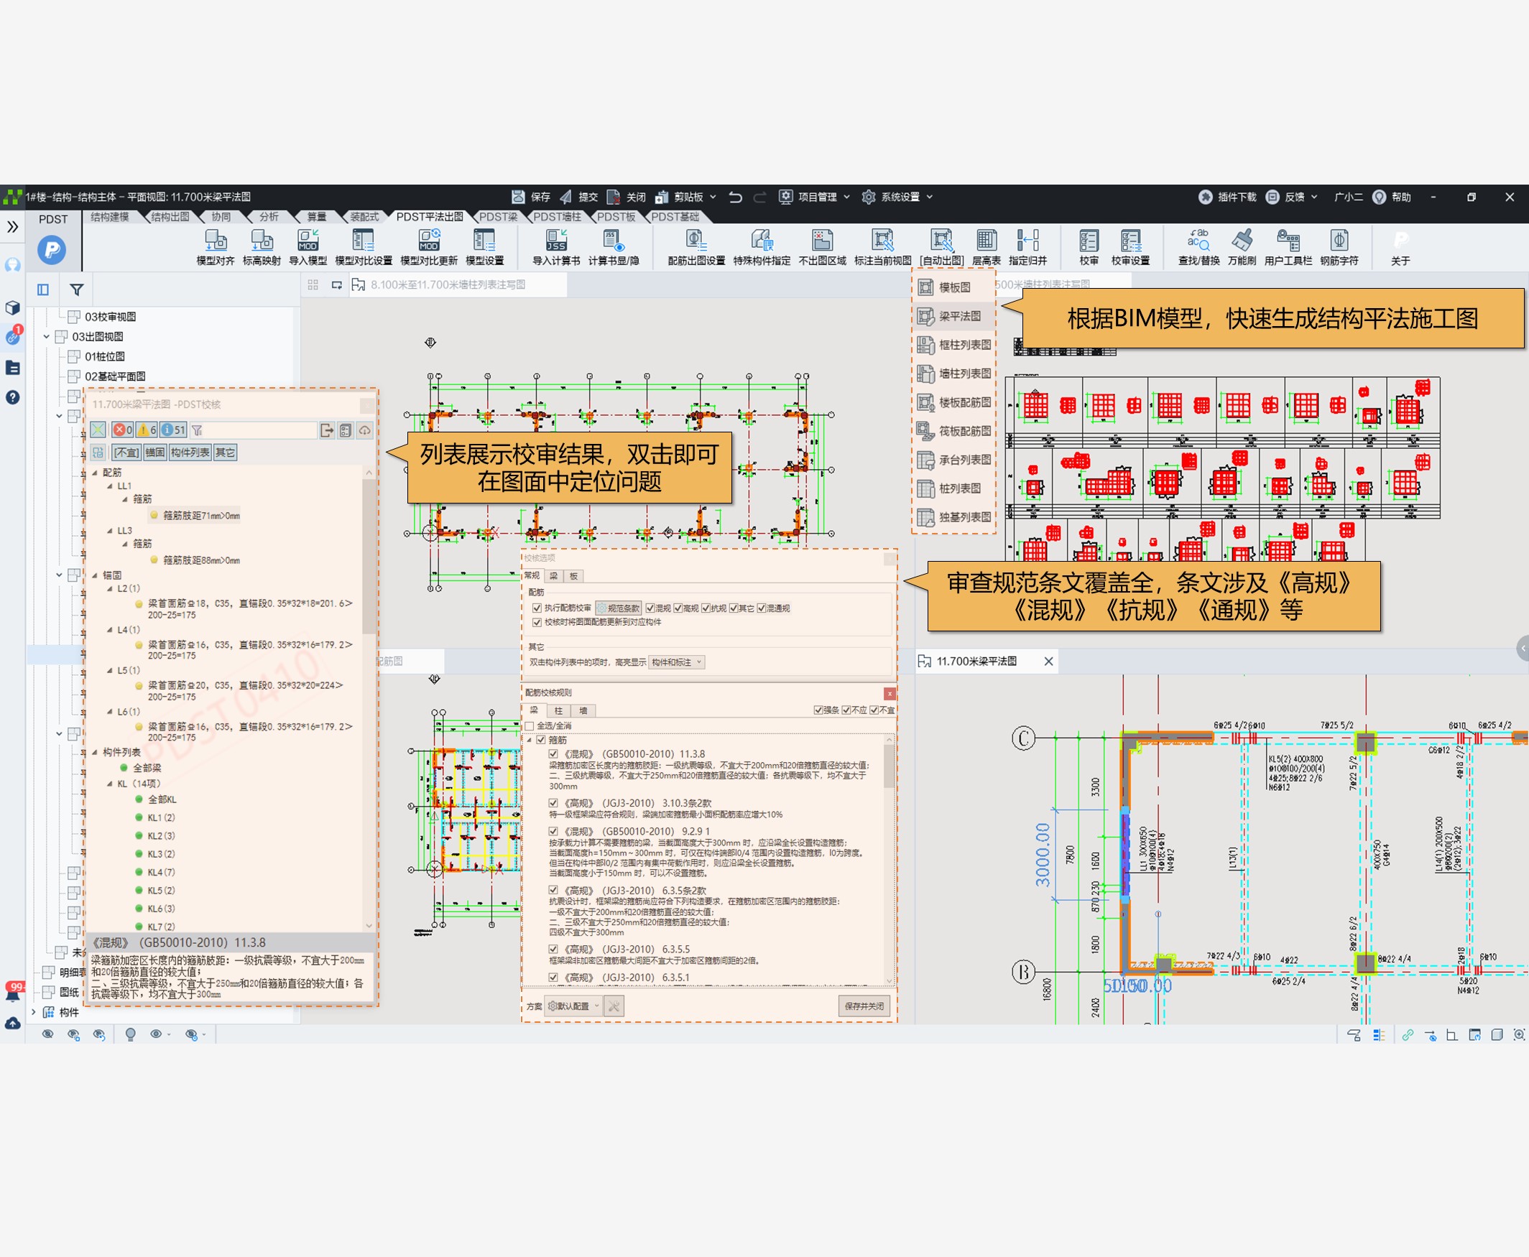Viewport: 1529px width, 1257px height.
Task: Switch to PDST梁 ribbon tab
Action: tap(498, 216)
